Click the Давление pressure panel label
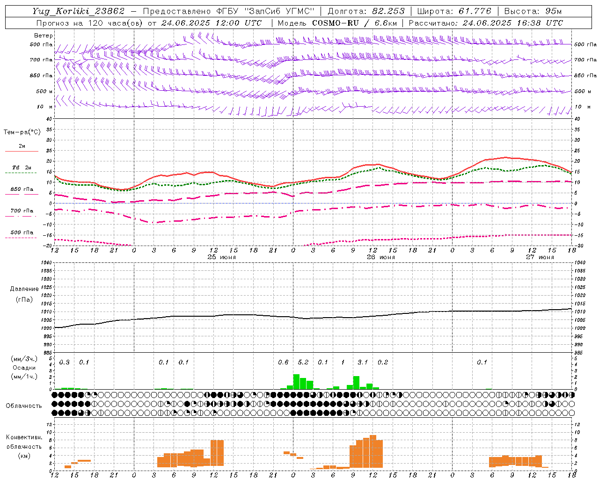The height and width of the screenshot is (479, 599). pos(24,289)
